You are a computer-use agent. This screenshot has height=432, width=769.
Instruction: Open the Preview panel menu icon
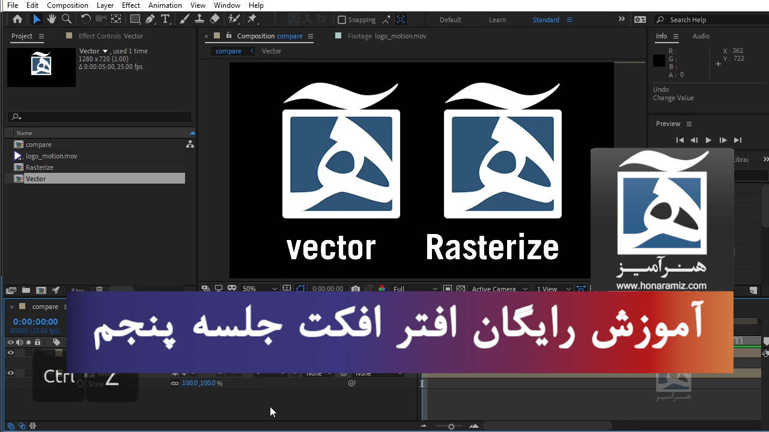click(689, 124)
